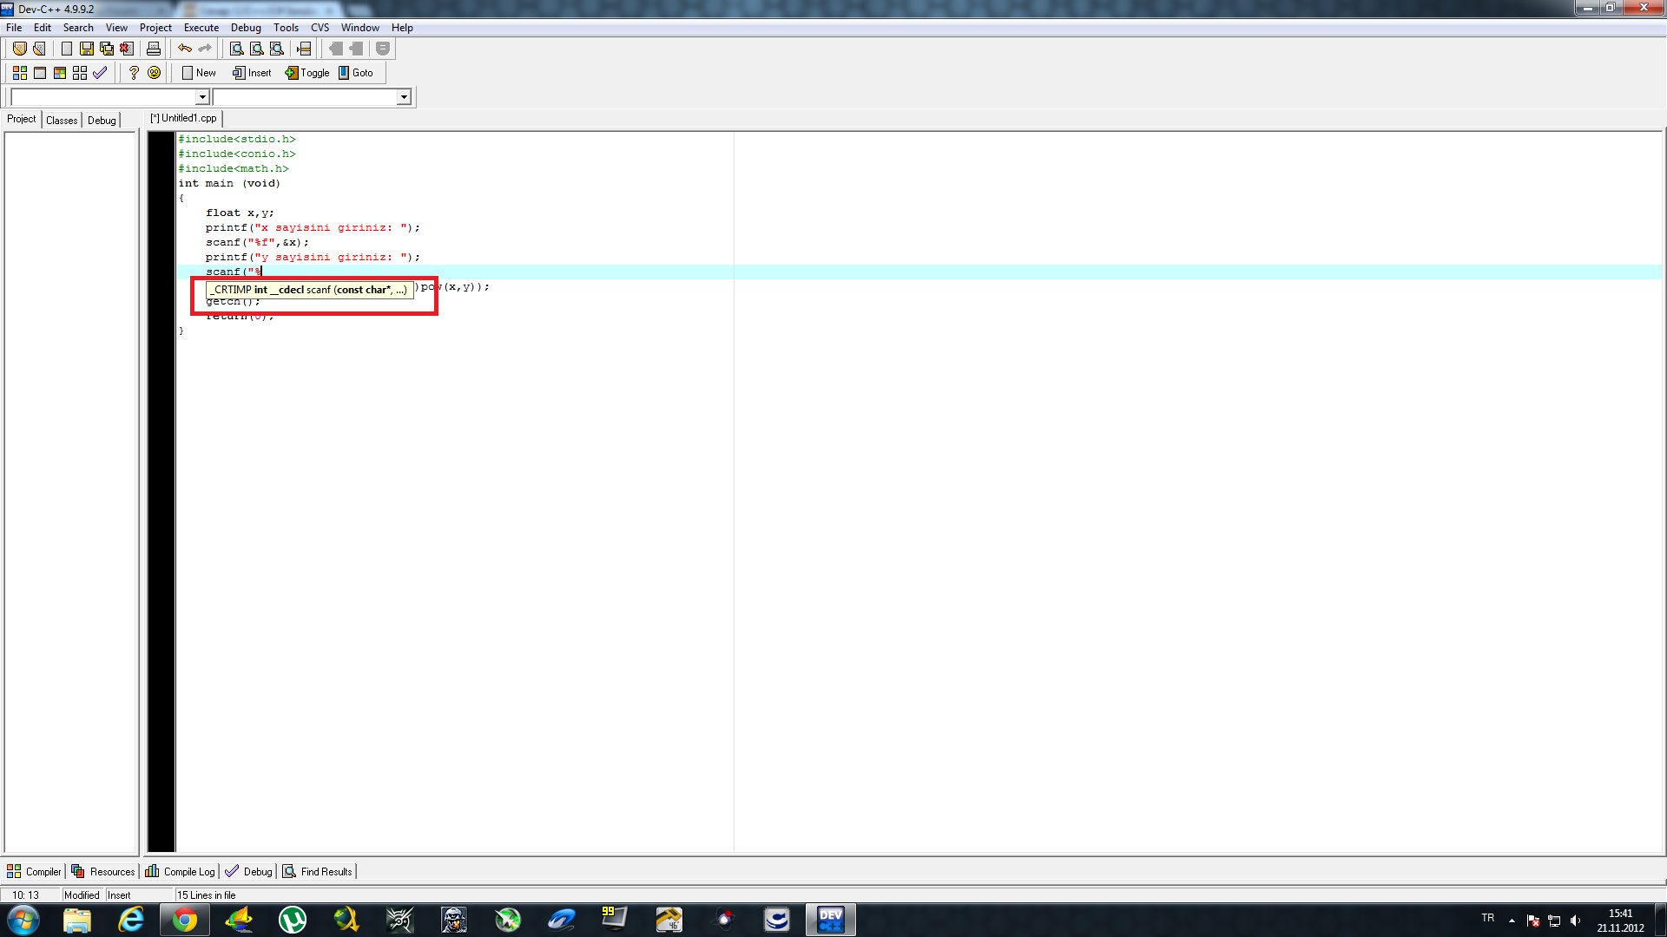Click the 'float x,y;' declaration line

click(x=240, y=213)
